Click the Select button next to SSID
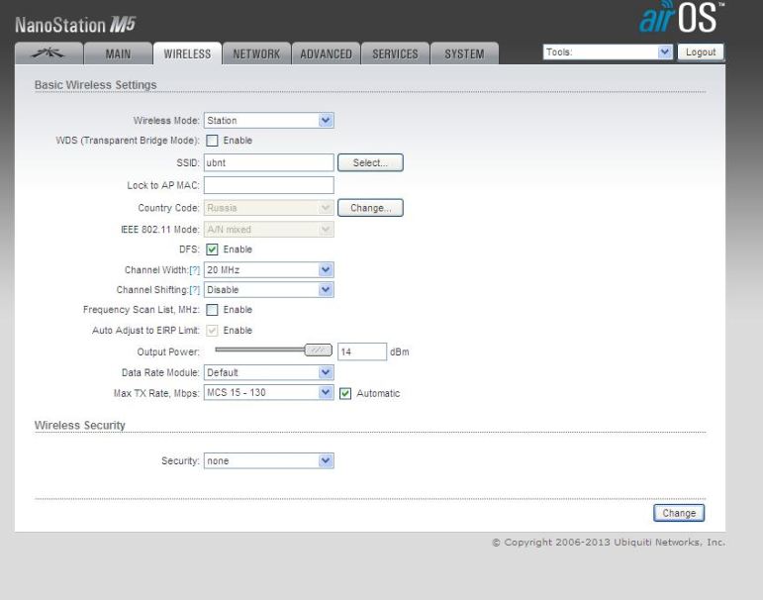 (370, 162)
